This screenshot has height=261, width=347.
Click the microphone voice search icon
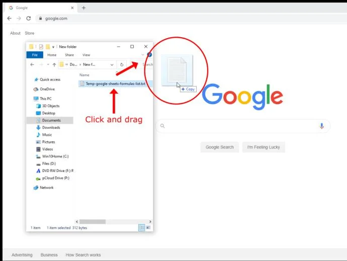point(321,126)
